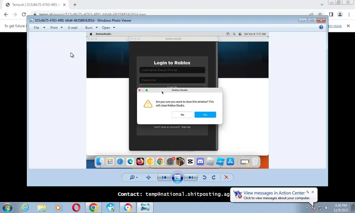Click the orange keyhole app taskbar icon
Viewport: 355px width, 213px height.
128,207
